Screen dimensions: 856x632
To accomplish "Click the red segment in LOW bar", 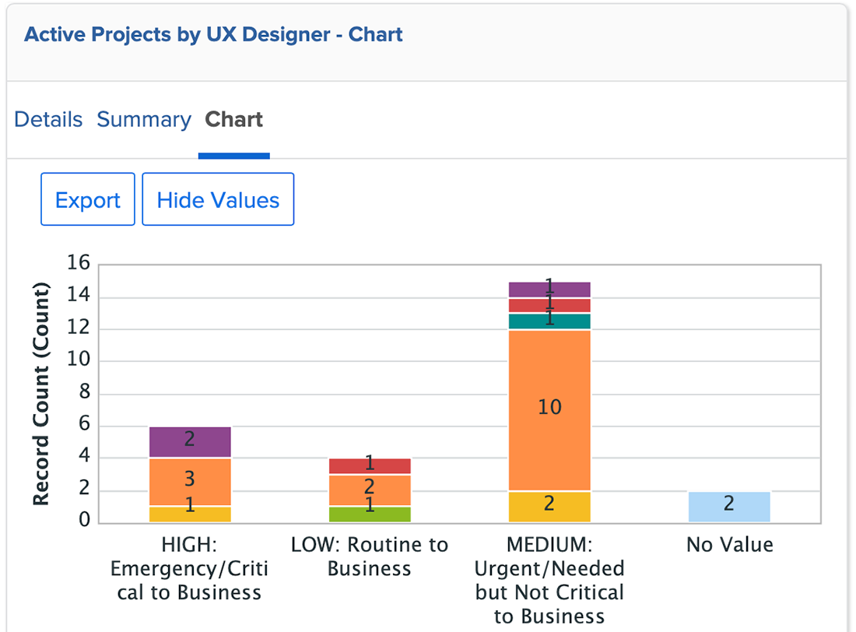I will (370, 466).
